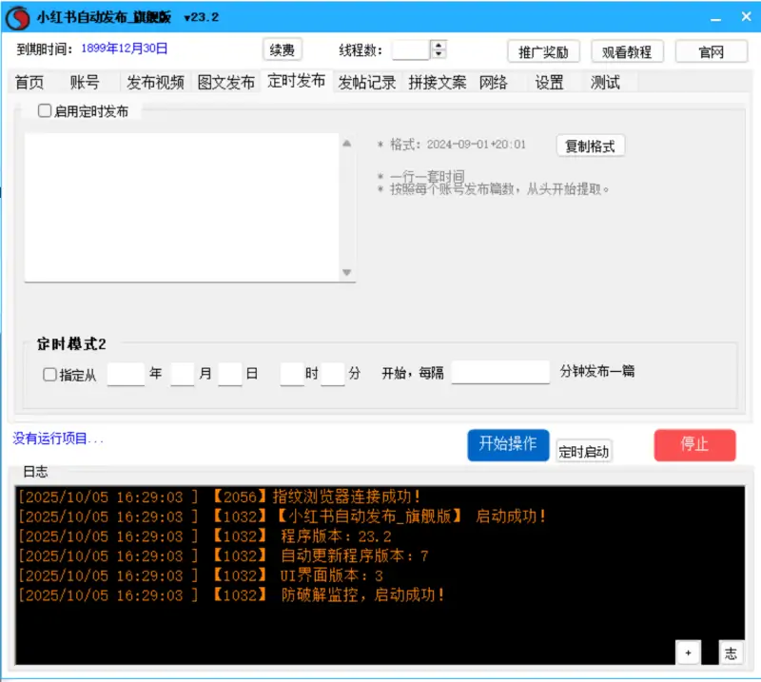Click the 年 year input field
Image resolution: width=761 pixels, height=682 pixels.
pos(126,374)
